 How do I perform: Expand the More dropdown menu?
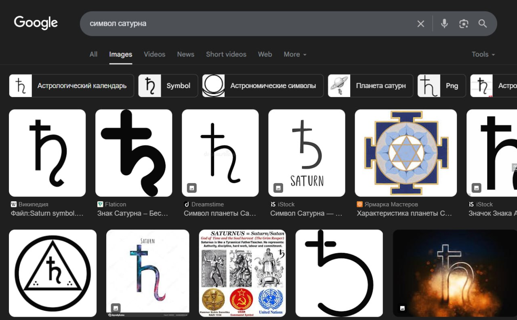pos(295,54)
